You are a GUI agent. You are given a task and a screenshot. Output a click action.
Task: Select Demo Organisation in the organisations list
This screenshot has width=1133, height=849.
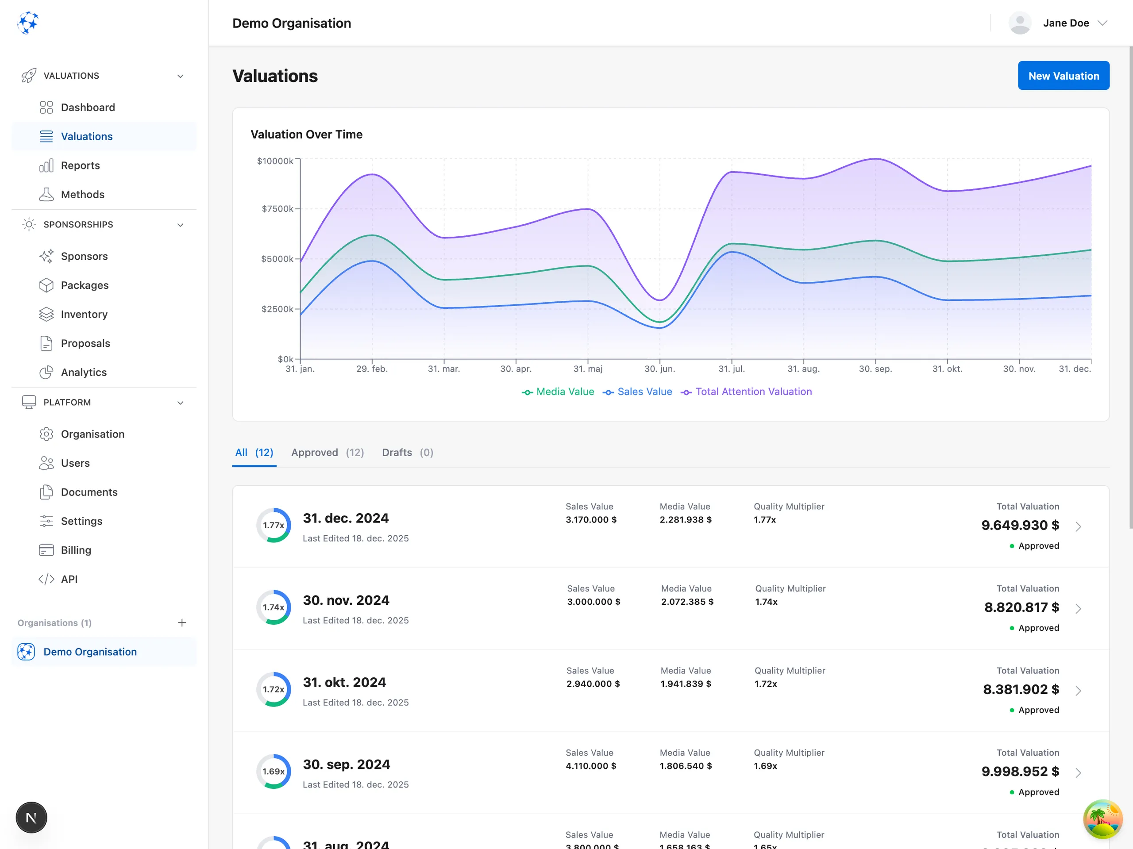click(104, 651)
